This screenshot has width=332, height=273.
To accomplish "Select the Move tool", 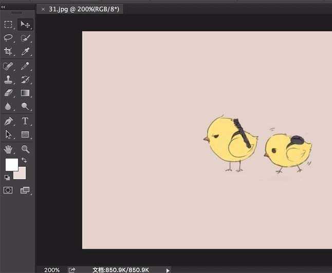I will [x=25, y=25].
